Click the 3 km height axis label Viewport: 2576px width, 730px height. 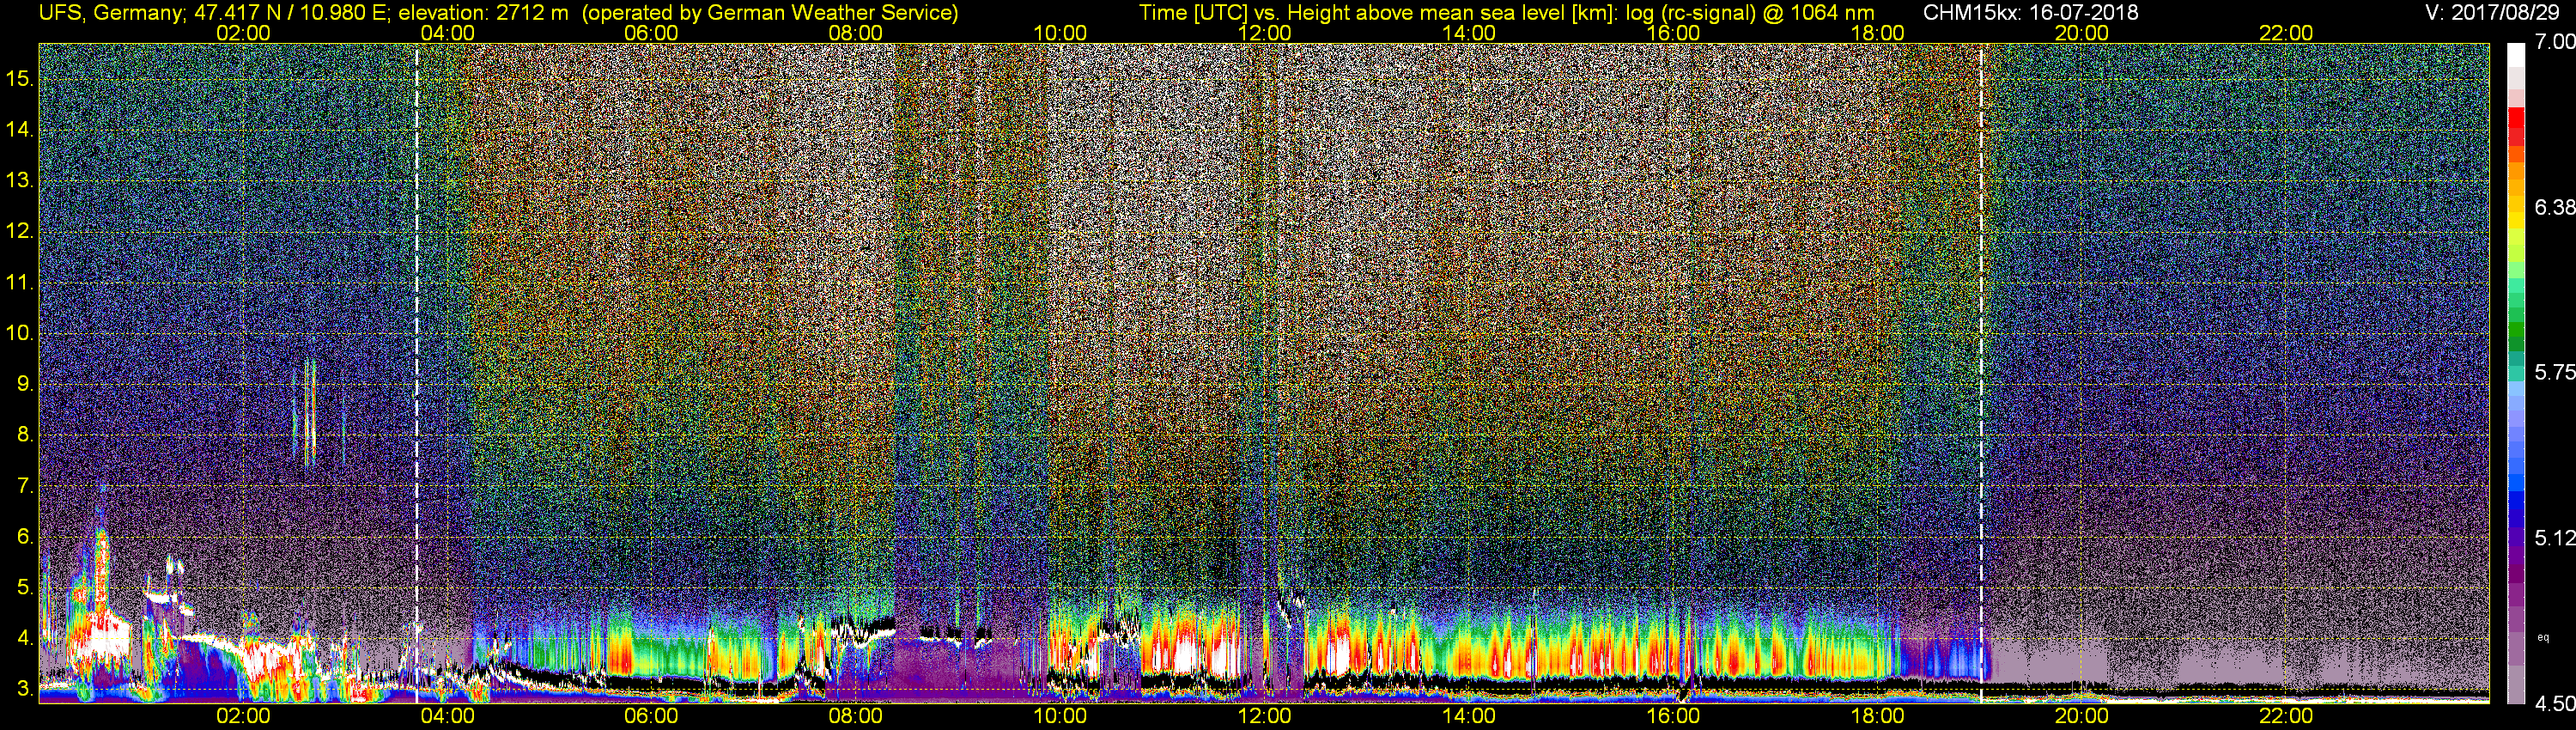[25, 689]
